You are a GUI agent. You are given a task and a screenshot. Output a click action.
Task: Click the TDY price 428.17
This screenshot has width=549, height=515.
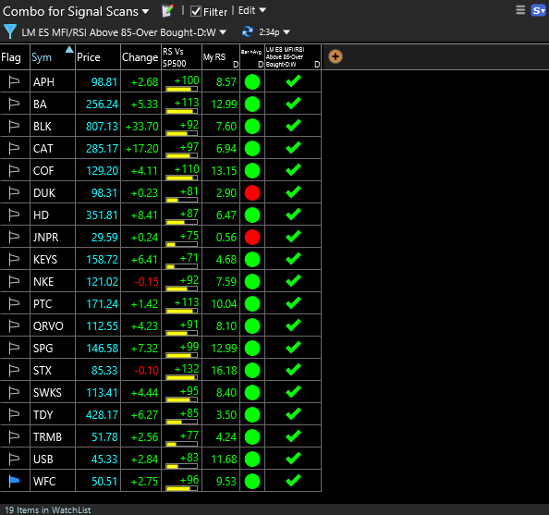(x=102, y=415)
